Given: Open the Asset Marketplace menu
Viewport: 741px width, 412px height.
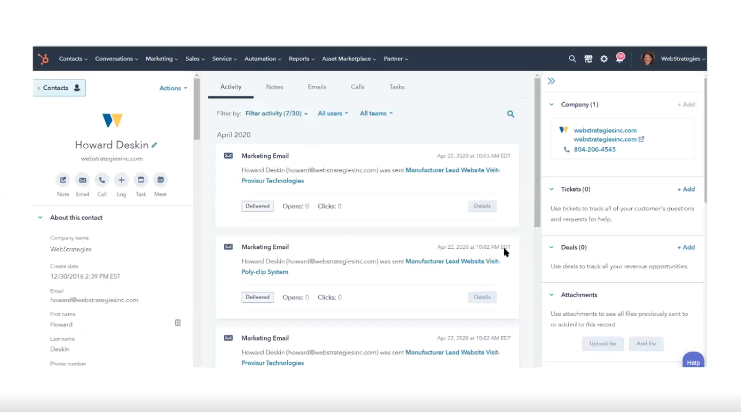Looking at the screenshot, I should 349,59.
